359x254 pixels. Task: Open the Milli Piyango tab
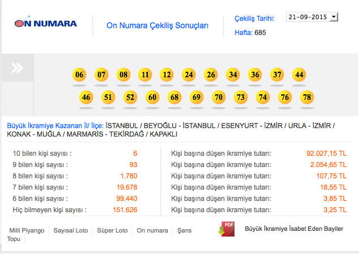pyautogui.click(x=27, y=230)
